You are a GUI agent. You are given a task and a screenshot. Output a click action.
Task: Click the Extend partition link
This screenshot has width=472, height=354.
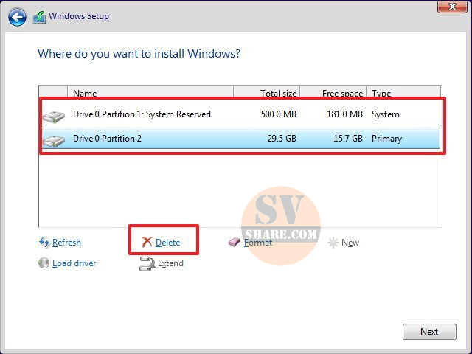click(170, 263)
